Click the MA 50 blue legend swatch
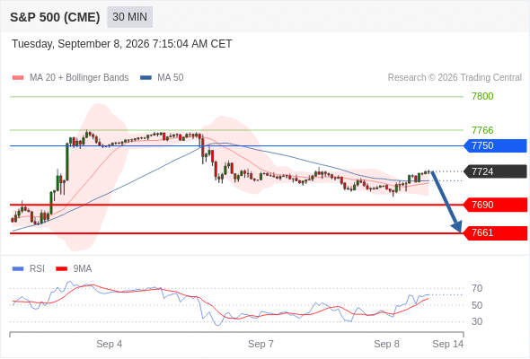530x359 pixels. pos(146,78)
